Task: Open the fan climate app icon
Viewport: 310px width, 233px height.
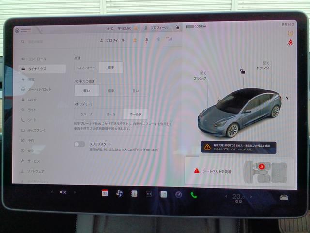Action: (119, 193)
